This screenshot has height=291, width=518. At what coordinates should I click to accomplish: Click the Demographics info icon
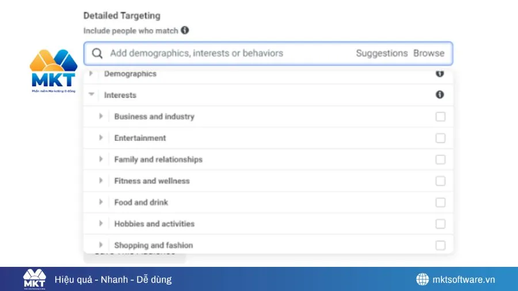tap(440, 74)
